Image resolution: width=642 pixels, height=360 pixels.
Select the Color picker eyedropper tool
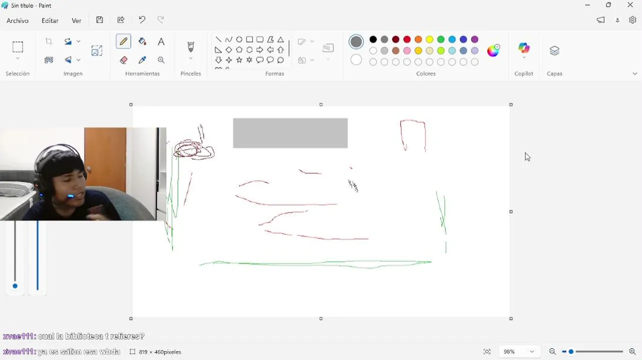tap(142, 60)
